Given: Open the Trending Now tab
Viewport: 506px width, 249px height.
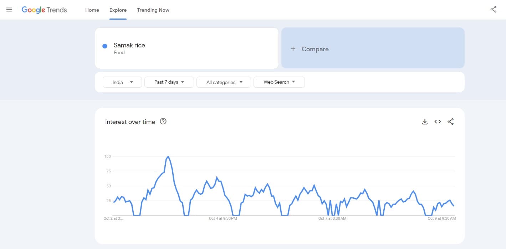Looking at the screenshot, I should [x=153, y=10].
